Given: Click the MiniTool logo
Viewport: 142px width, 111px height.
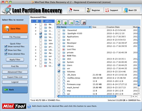Looking at the screenshot, I should [x=14, y=106].
